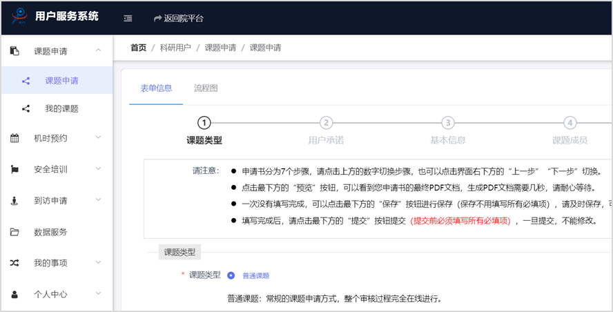Click the 用户服务系统 logo icon
This screenshot has width=613, height=312.
tap(20, 17)
